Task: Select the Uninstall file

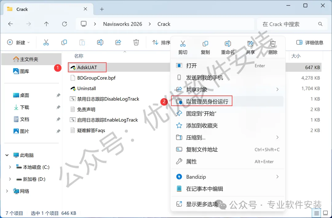Action: [86, 88]
